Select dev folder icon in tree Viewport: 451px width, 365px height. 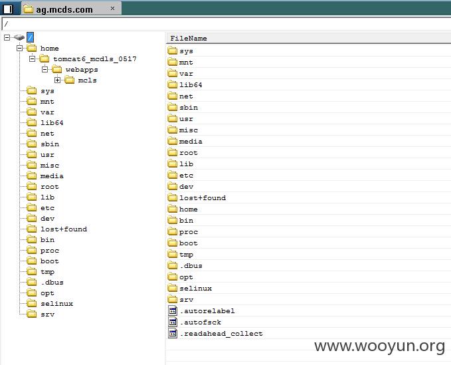point(32,219)
